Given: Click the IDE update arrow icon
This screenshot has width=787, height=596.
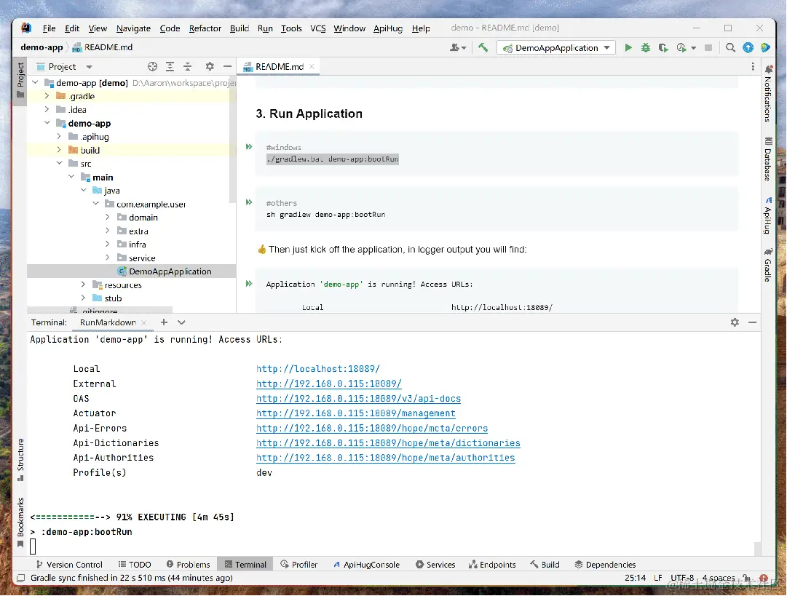Looking at the screenshot, I should point(748,47).
